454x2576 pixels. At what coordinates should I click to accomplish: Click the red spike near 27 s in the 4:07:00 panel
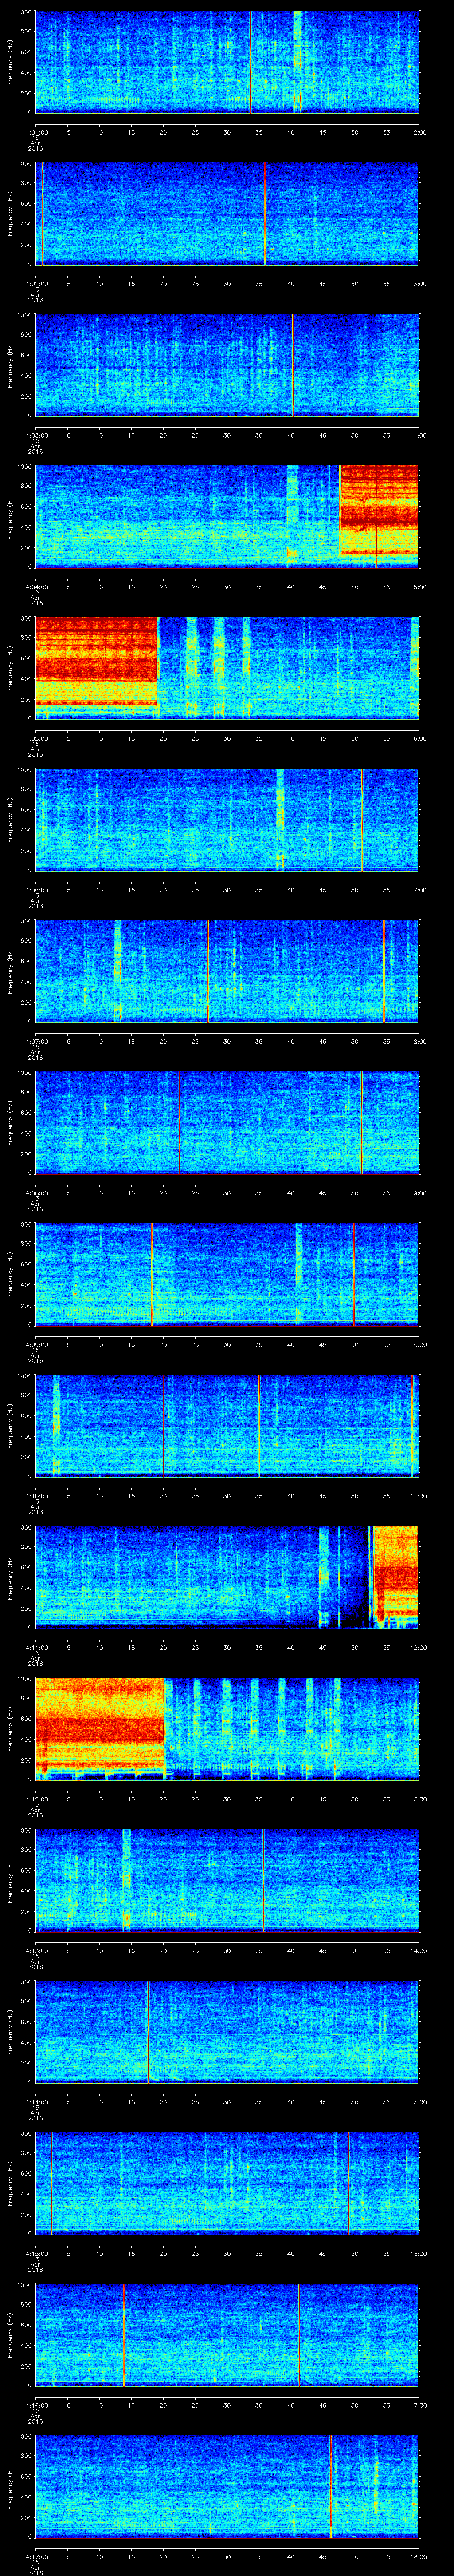point(207,970)
